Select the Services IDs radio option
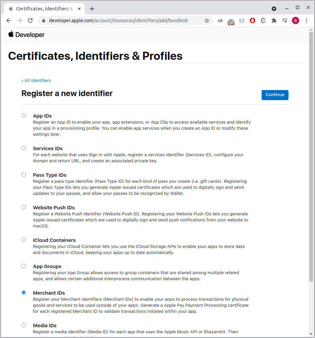Image resolution: width=315 pixels, height=338 pixels. coord(24,148)
